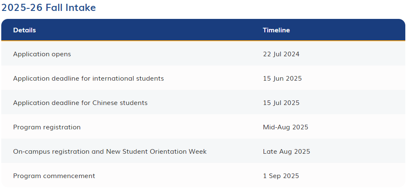Select the Mid-Aug 2025 timeline cell

coord(285,127)
